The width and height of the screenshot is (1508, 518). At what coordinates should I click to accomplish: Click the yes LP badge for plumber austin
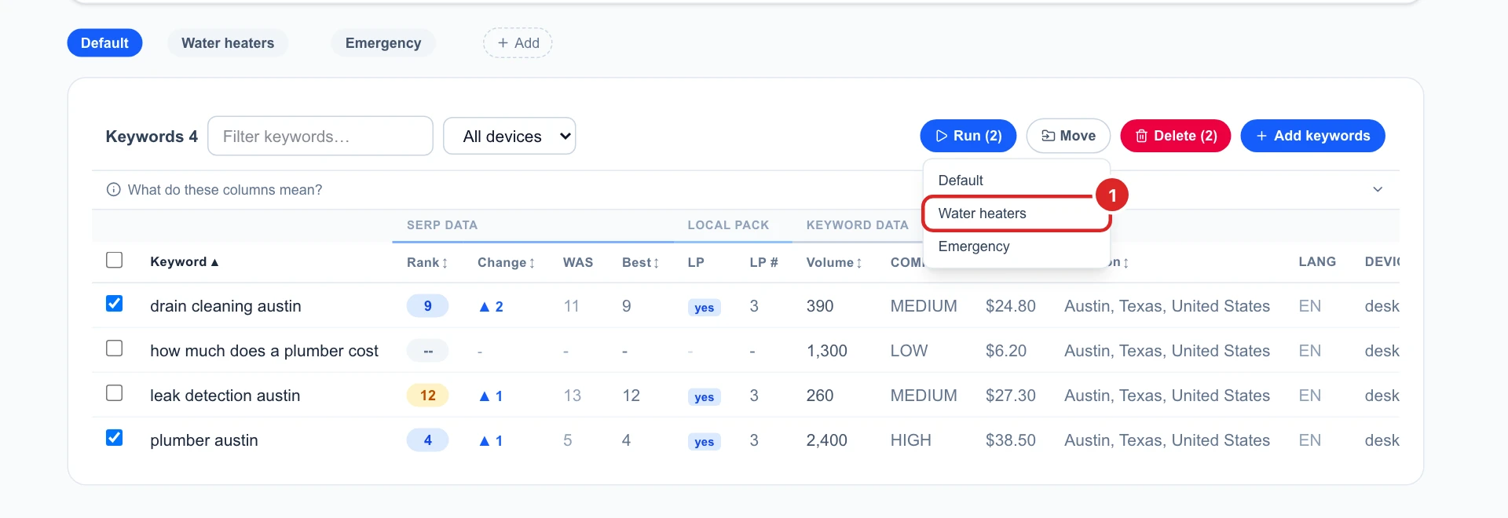pos(704,442)
